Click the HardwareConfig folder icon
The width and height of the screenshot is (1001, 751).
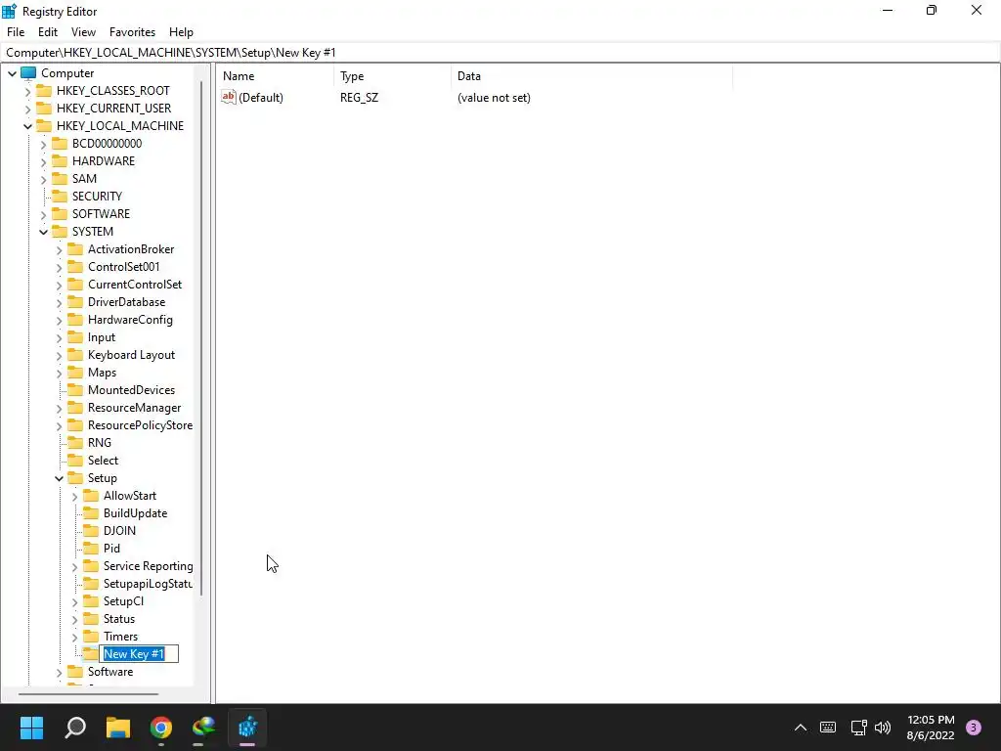(75, 320)
